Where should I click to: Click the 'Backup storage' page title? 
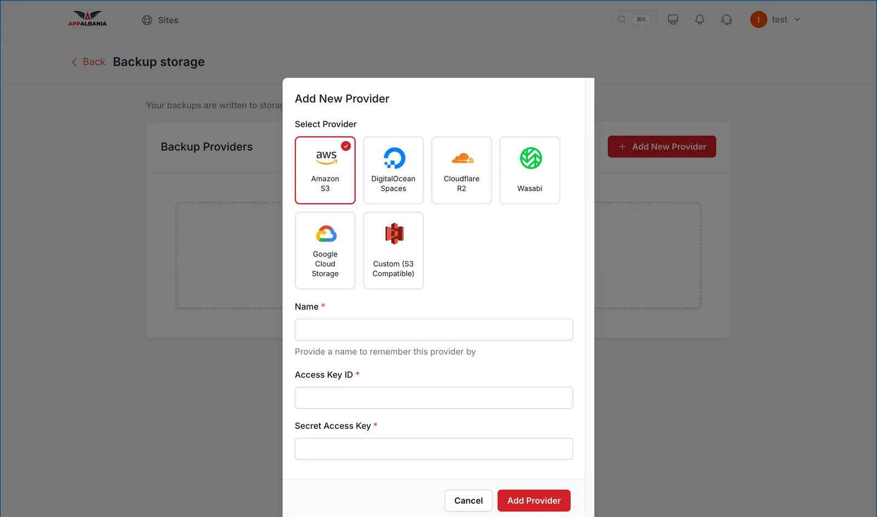click(x=159, y=62)
